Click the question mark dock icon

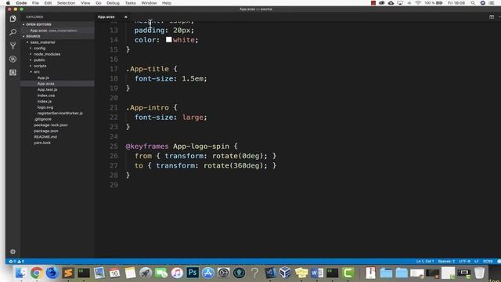click(x=254, y=273)
